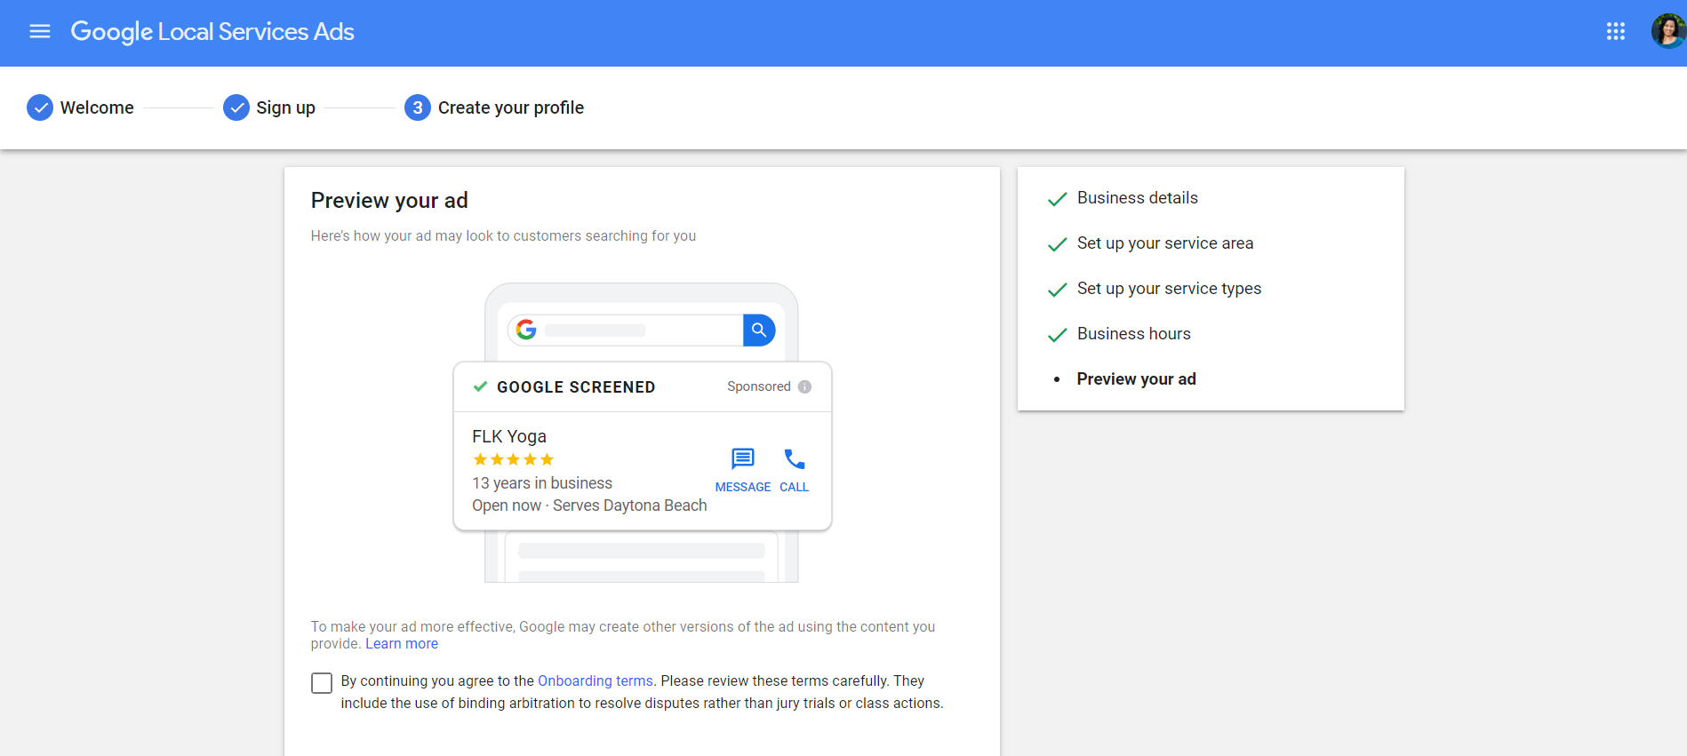Open Business details section
Viewport: 1687px width, 756px height.
1137,198
